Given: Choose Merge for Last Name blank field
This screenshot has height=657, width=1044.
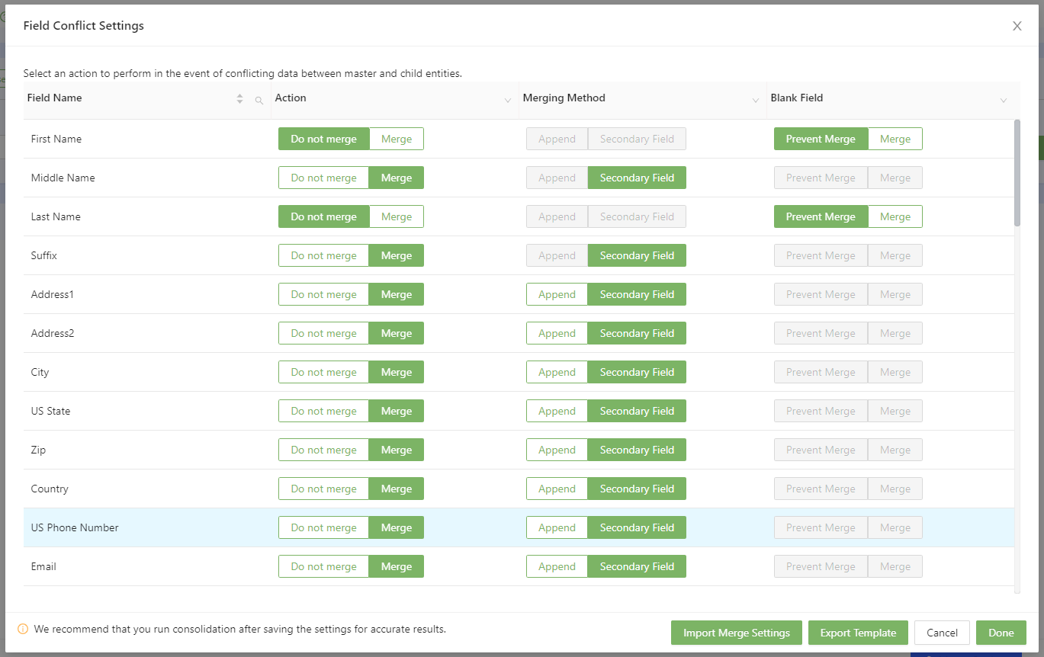Looking at the screenshot, I should tap(895, 216).
